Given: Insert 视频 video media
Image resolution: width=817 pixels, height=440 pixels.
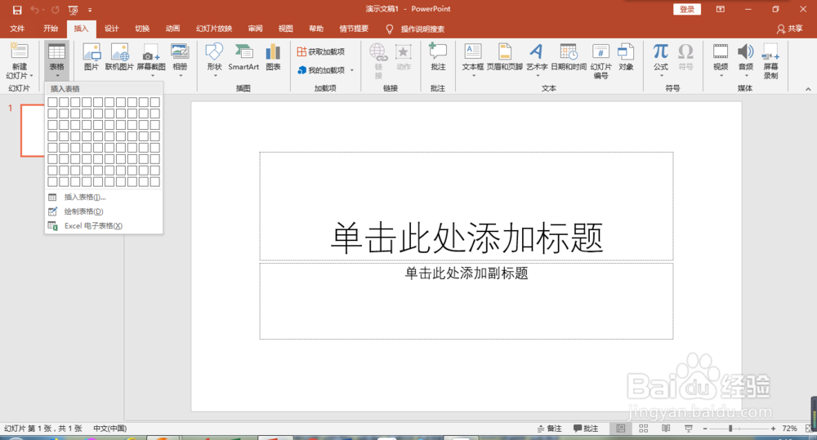Looking at the screenshot, I should (x=721, y=60).
